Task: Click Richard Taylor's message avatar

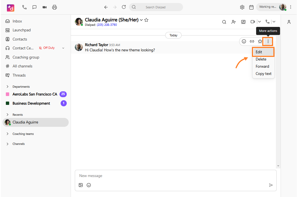Action: (x=79, y=47)
